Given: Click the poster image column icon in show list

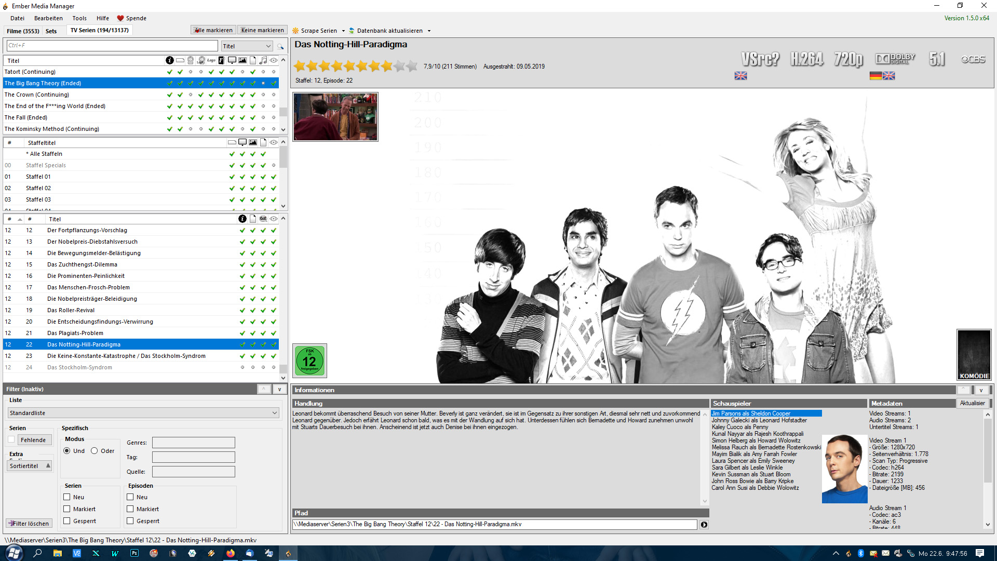Looking at the screenshot, I should point(242,60).
